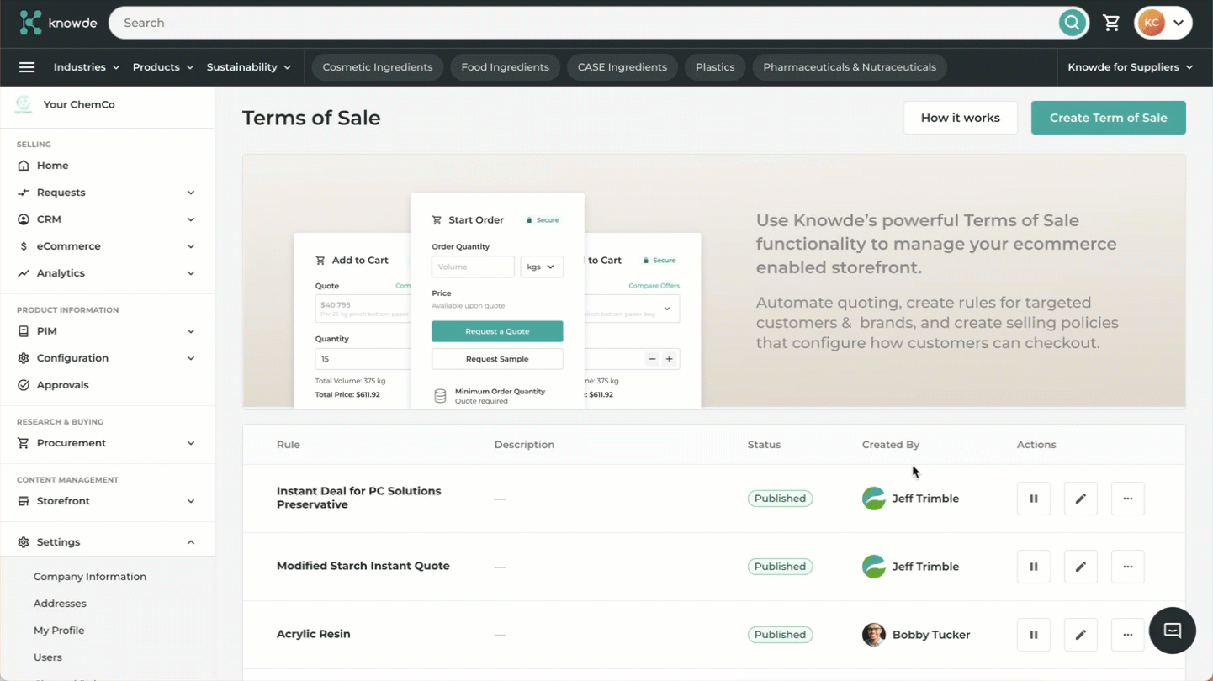Image resolution: width=1213 pixels, height=681 pixels.
Task: Open the chat support bubble
Action: 1173,631
